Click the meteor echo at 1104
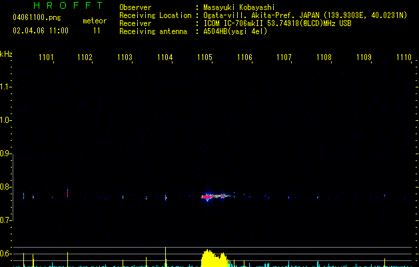419x267 pixels. tap(166, 198)
